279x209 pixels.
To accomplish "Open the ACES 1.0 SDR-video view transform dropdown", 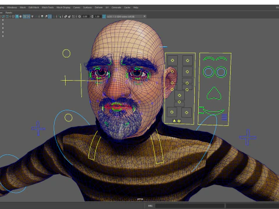I will [126, 16].
